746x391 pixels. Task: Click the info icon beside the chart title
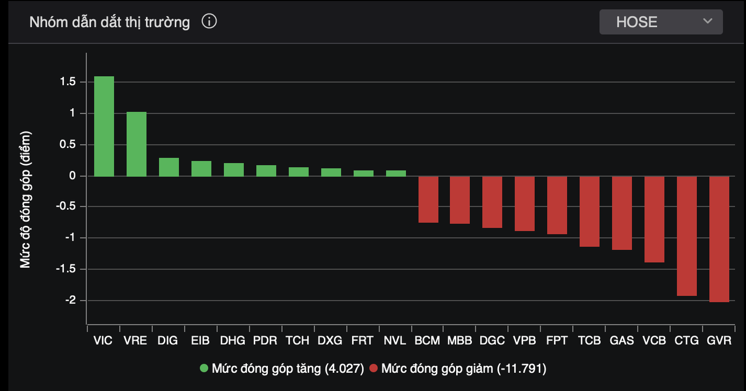(x=209, y=22)
